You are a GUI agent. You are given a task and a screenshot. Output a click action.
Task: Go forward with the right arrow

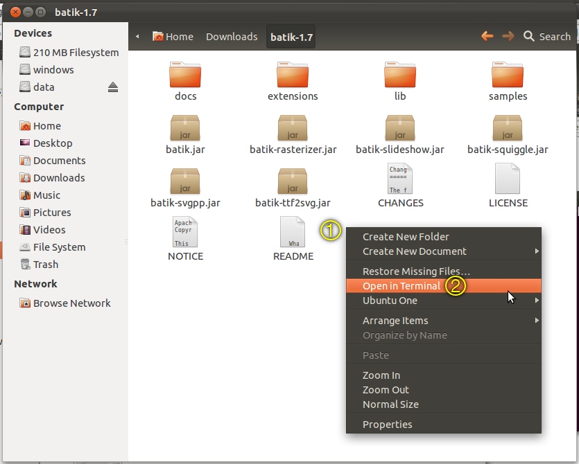click(508, 36)
